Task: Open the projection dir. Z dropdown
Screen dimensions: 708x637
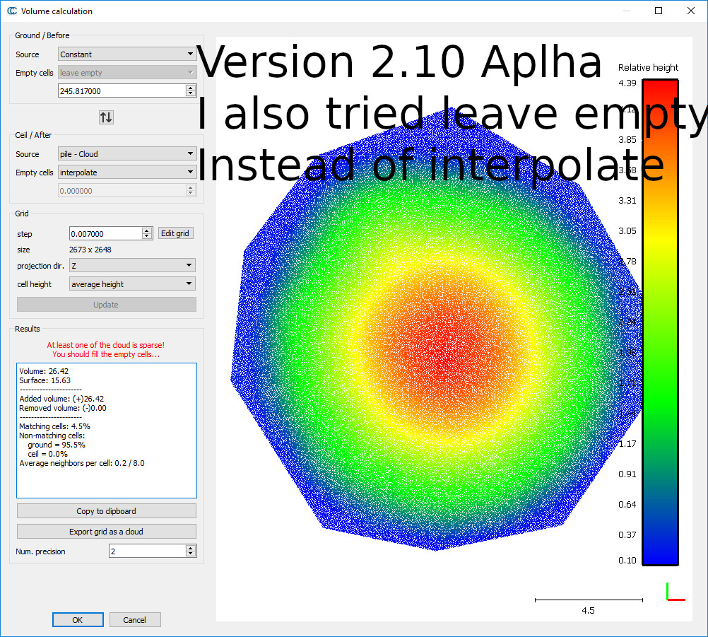Action: (x=132, y=266)
